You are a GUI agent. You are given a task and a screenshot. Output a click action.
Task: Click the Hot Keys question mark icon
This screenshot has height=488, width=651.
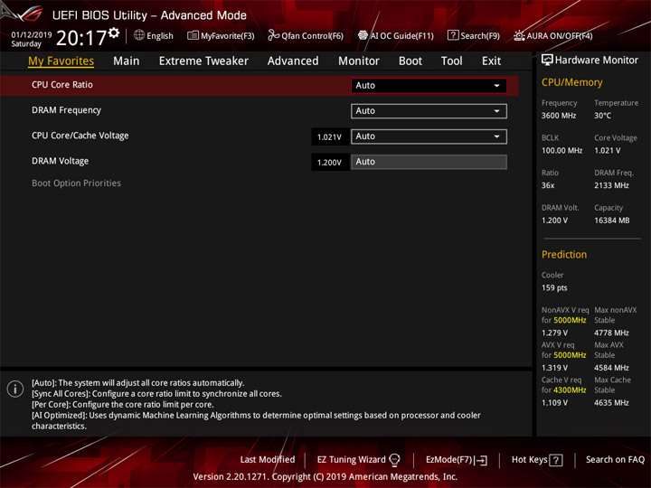(556, 460)
